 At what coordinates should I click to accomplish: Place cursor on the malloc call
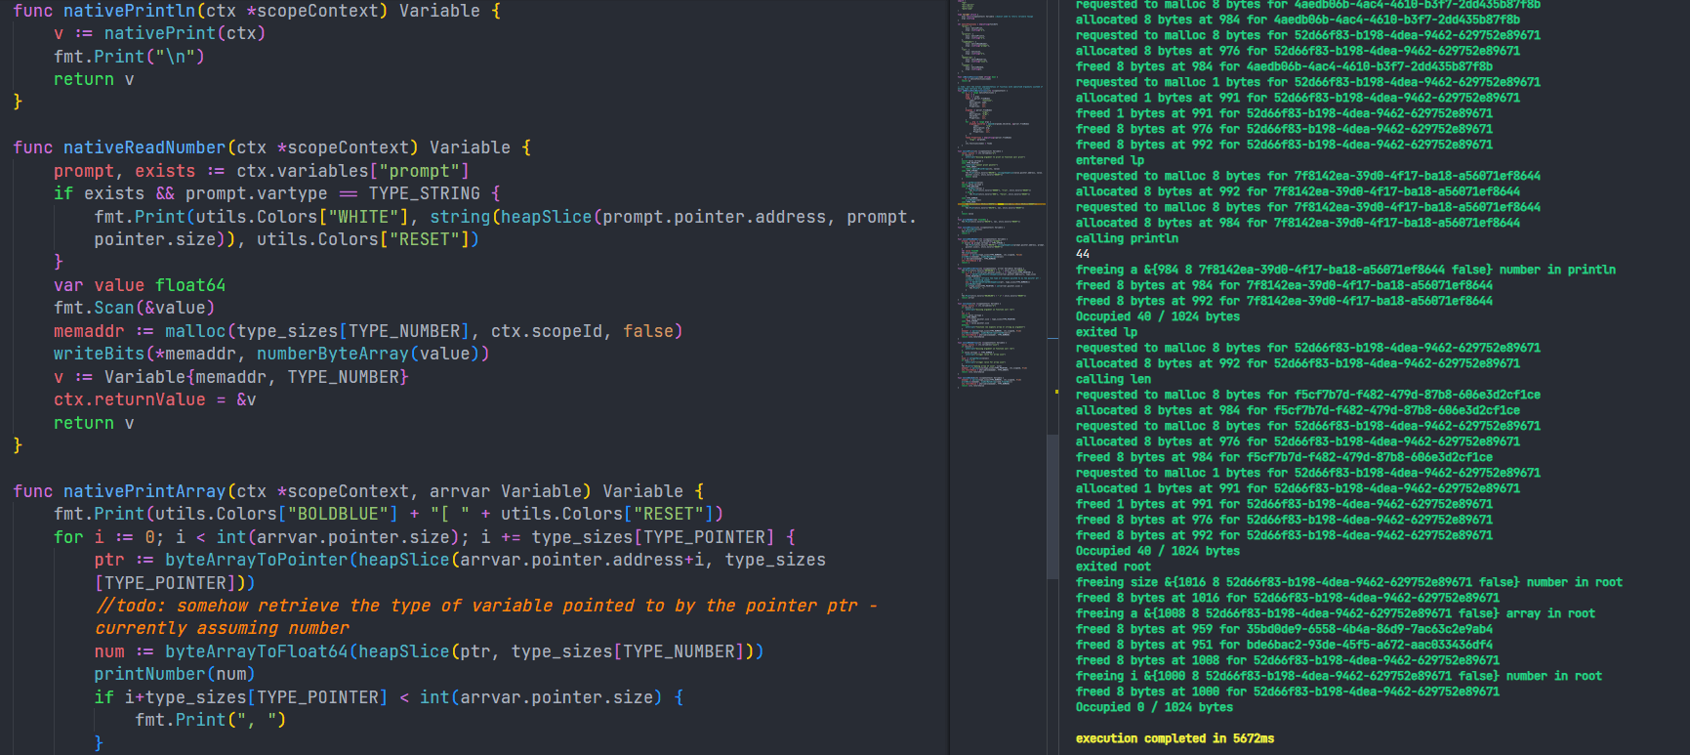194,331
